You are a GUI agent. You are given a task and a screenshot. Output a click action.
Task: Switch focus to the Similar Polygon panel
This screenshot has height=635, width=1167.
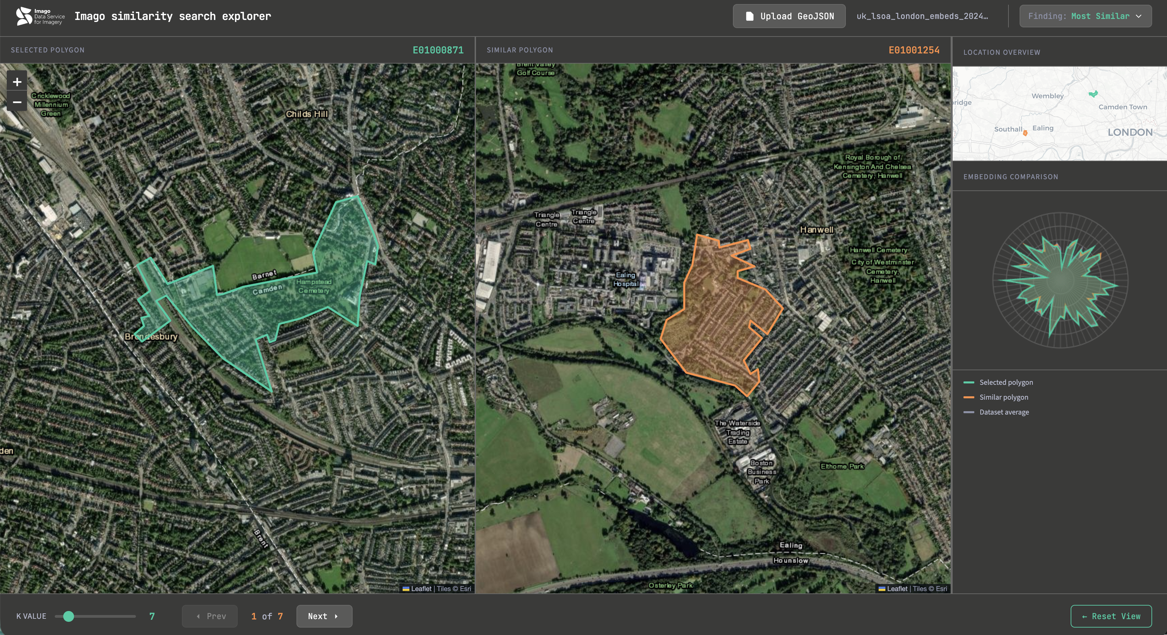pyautogui.click(x=520, y=50)
